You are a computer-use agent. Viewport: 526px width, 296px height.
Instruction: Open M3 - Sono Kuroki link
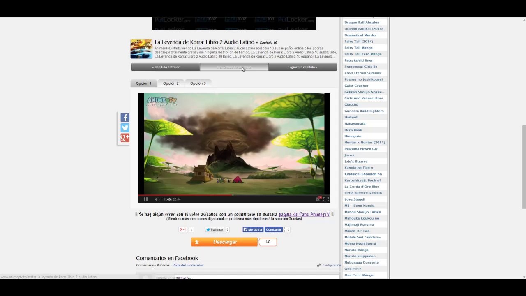tap(359, 206)
